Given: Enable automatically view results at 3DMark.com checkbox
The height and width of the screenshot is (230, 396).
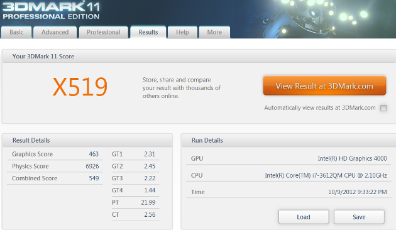Looking at the screenshot, I should click(x=383, y=108).
